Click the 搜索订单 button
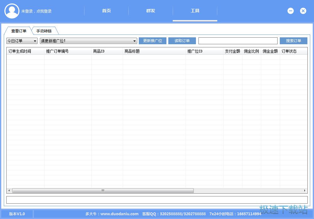Image resolution: width=314 pixels, height=219 pixels. tap(293, 41)
